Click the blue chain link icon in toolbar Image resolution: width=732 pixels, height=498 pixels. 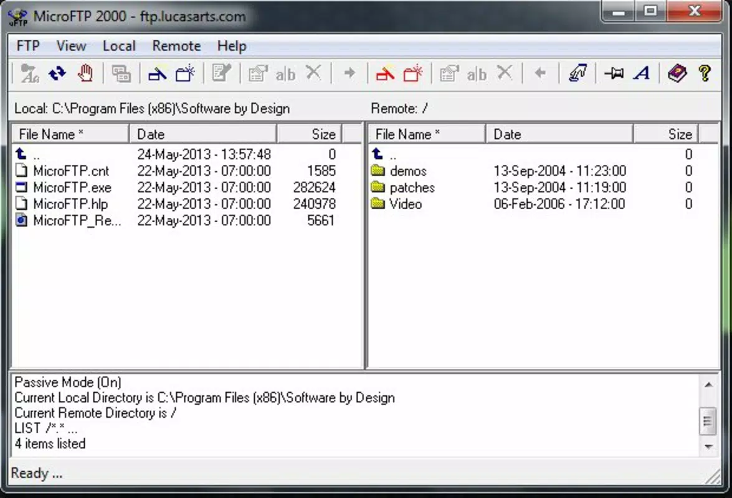(x=577, y=73)
